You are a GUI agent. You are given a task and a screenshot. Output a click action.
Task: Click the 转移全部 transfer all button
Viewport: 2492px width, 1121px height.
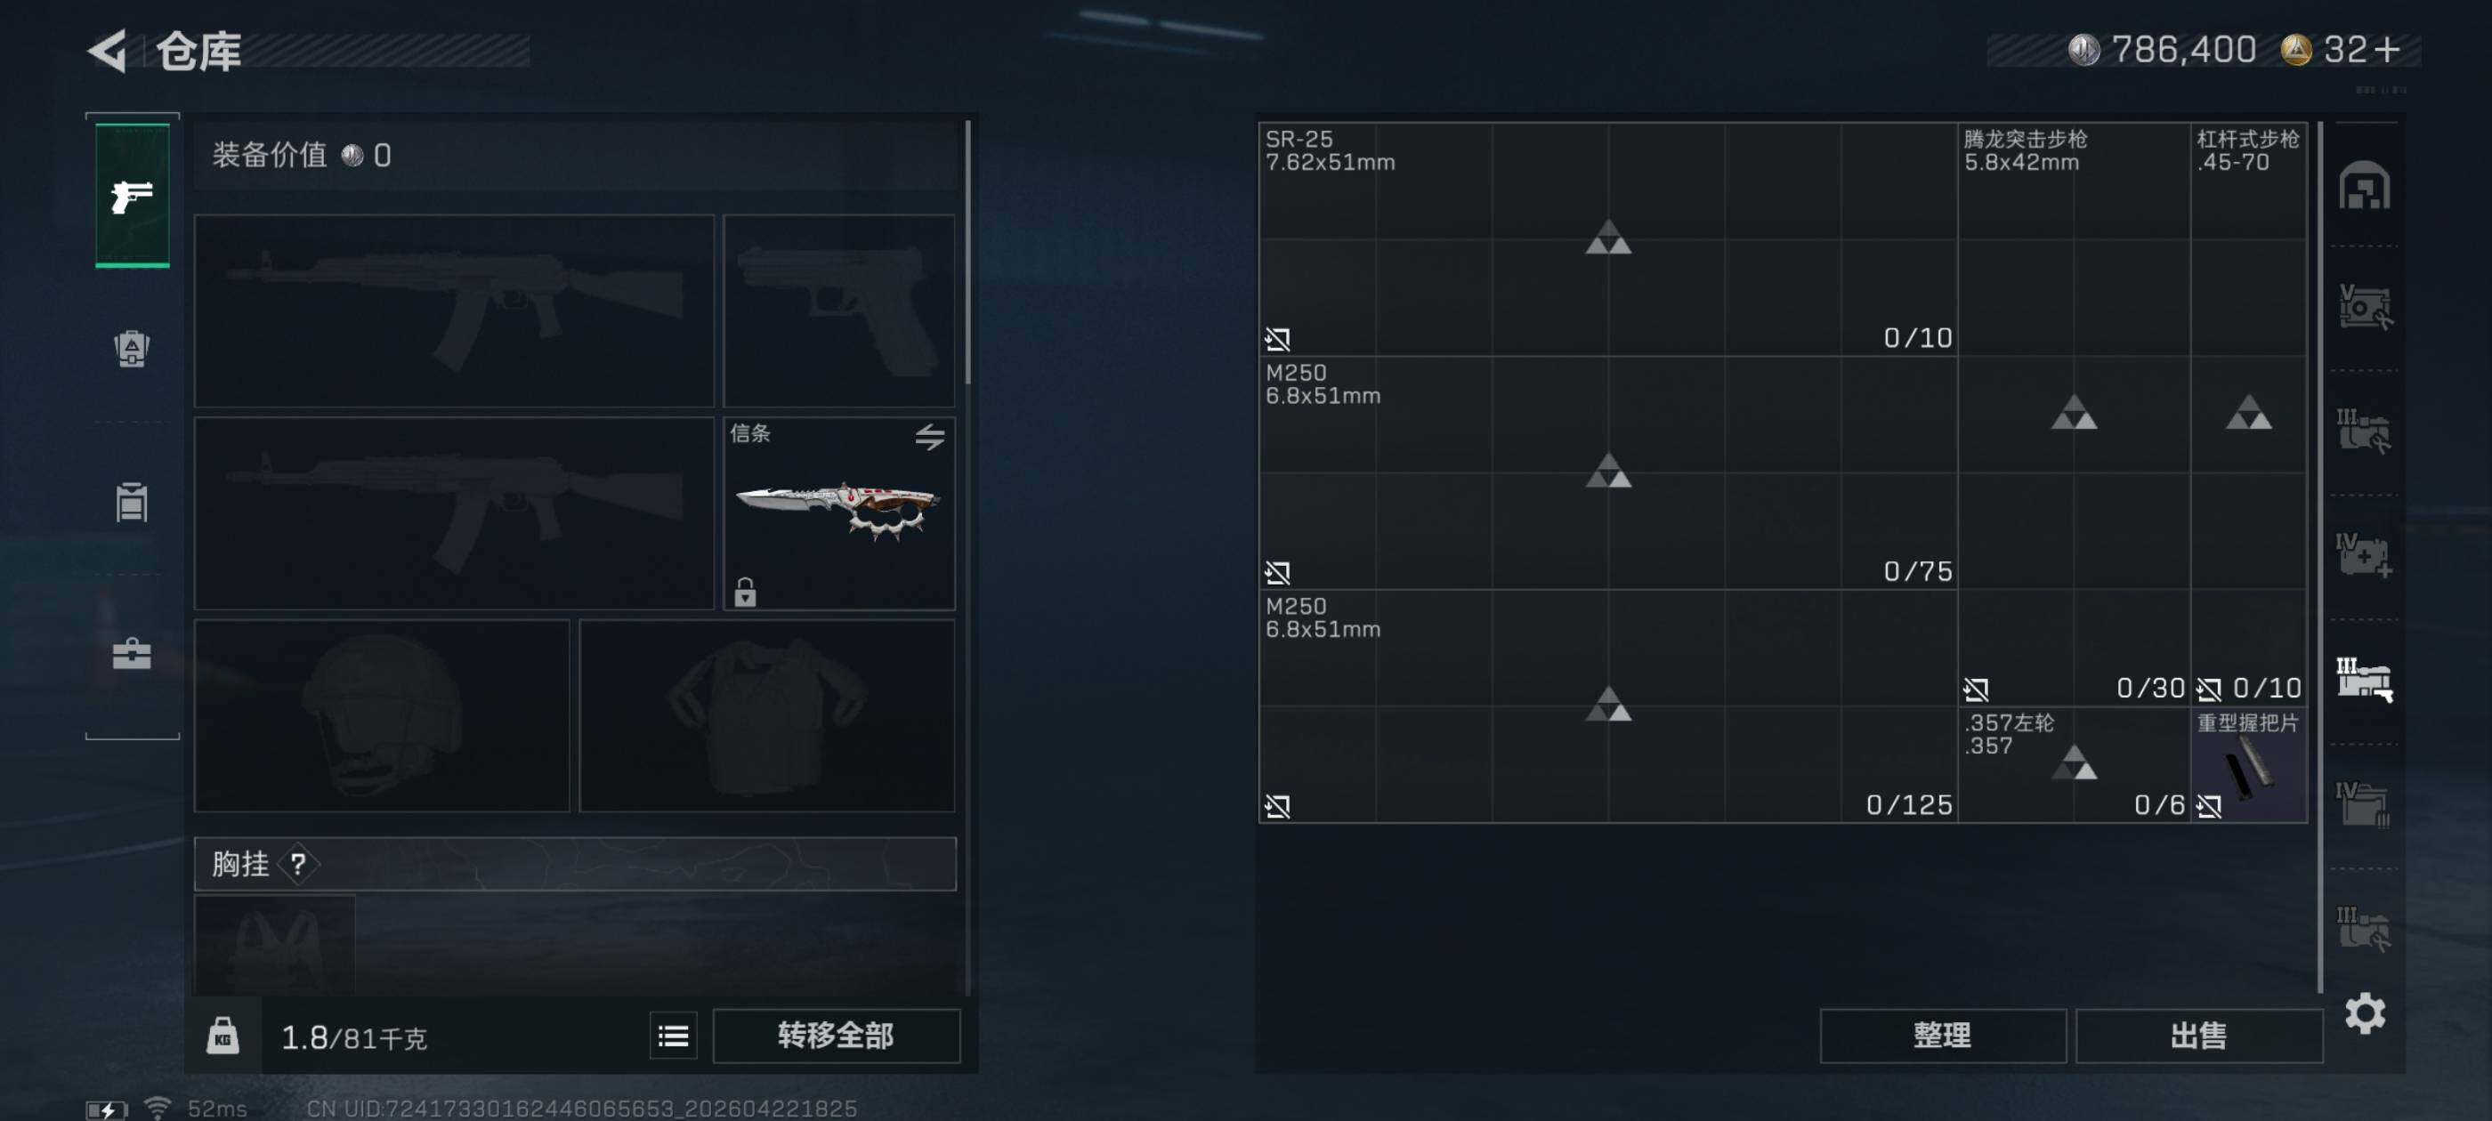[836, 1036]
